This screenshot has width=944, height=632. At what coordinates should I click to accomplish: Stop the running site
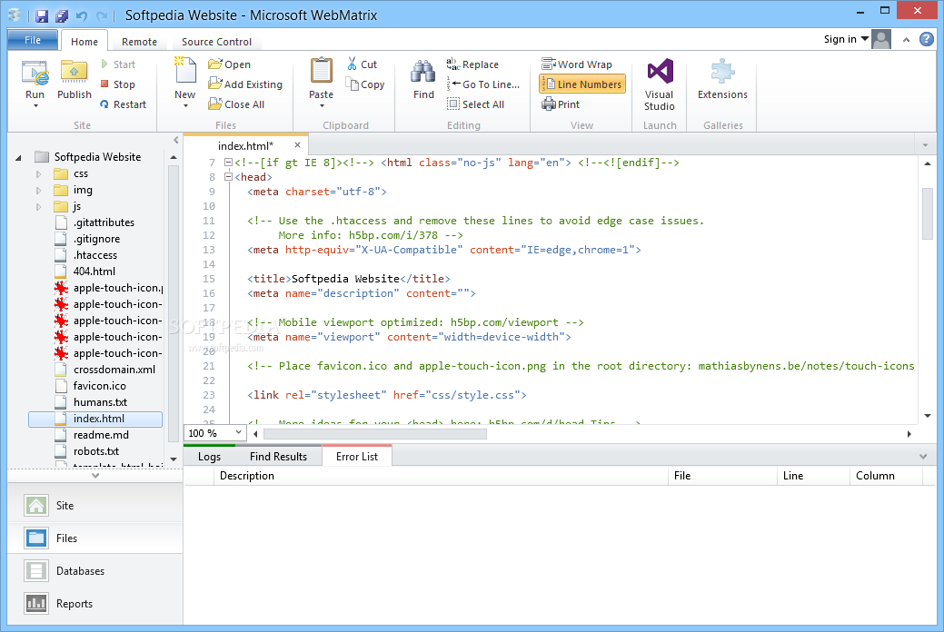(117, 84)
